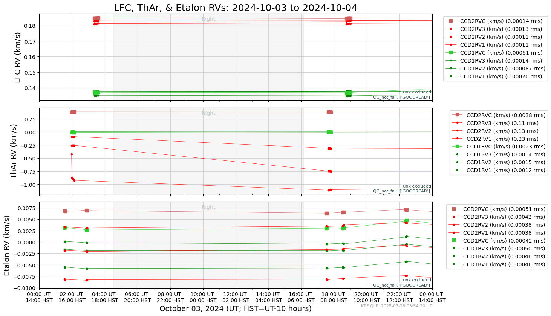Viewport: 551px width, 316px height.
Task: Click legend entry CCD1RV2 (0.000087 rms)
Action: (x=496, y=69)
